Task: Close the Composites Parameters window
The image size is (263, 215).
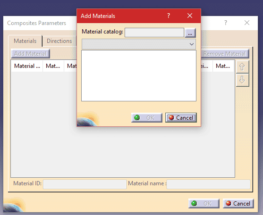Action: tap(247, 23)
